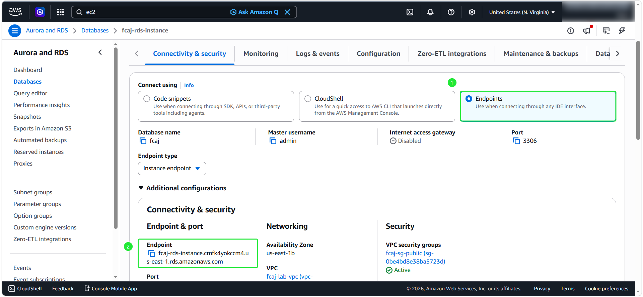Open the Amazon Q hexagon icon

tap(40, 12)
